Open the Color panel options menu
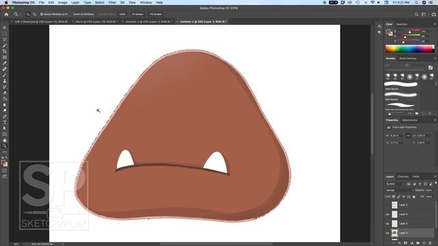 (435, 25)
